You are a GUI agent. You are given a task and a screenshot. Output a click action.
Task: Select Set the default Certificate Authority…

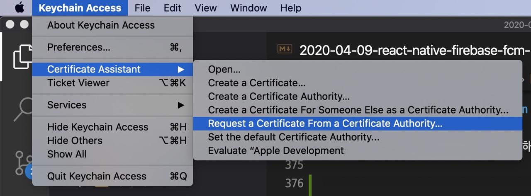pyautogui.click(x=358, y=137)
